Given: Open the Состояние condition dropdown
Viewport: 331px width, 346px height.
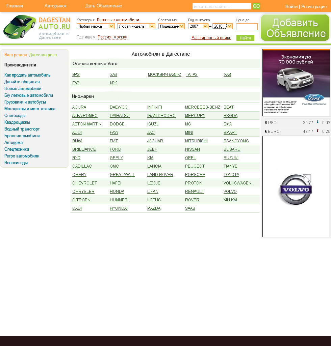Looking at the screenshot, I should pyautogui.click(x=172, y=26).
